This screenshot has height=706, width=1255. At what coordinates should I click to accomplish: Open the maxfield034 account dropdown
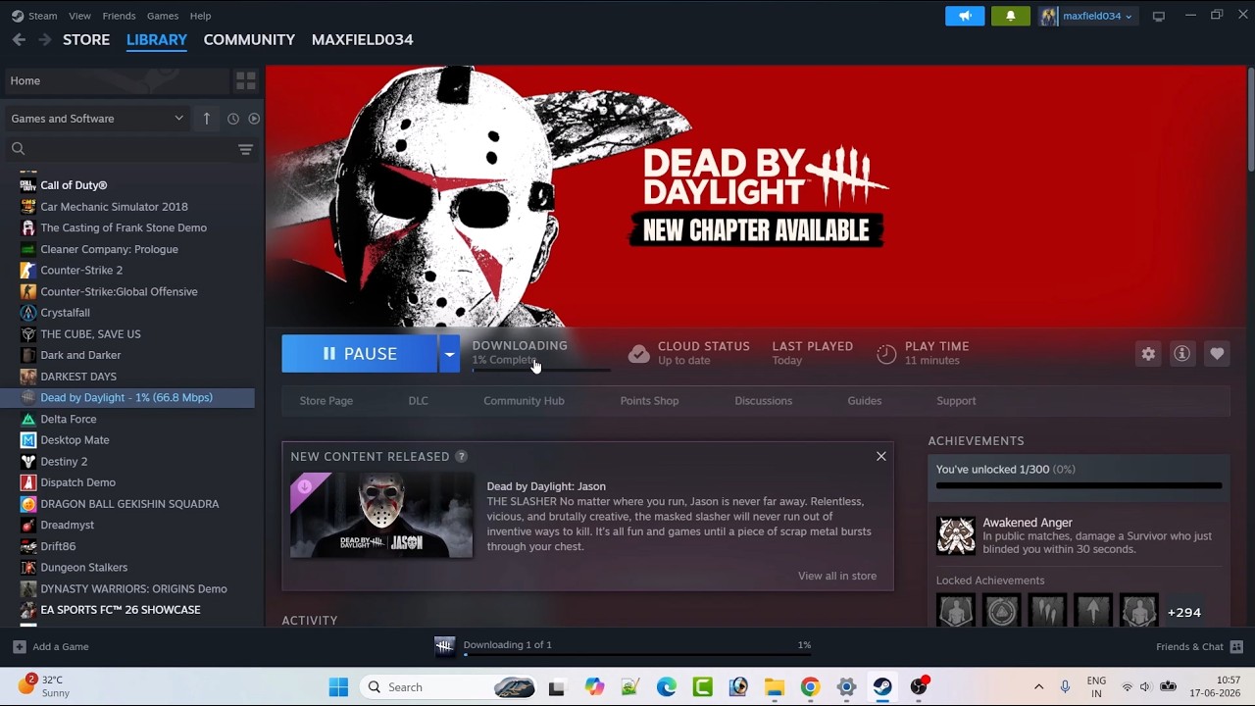(x=1088, y=16)
